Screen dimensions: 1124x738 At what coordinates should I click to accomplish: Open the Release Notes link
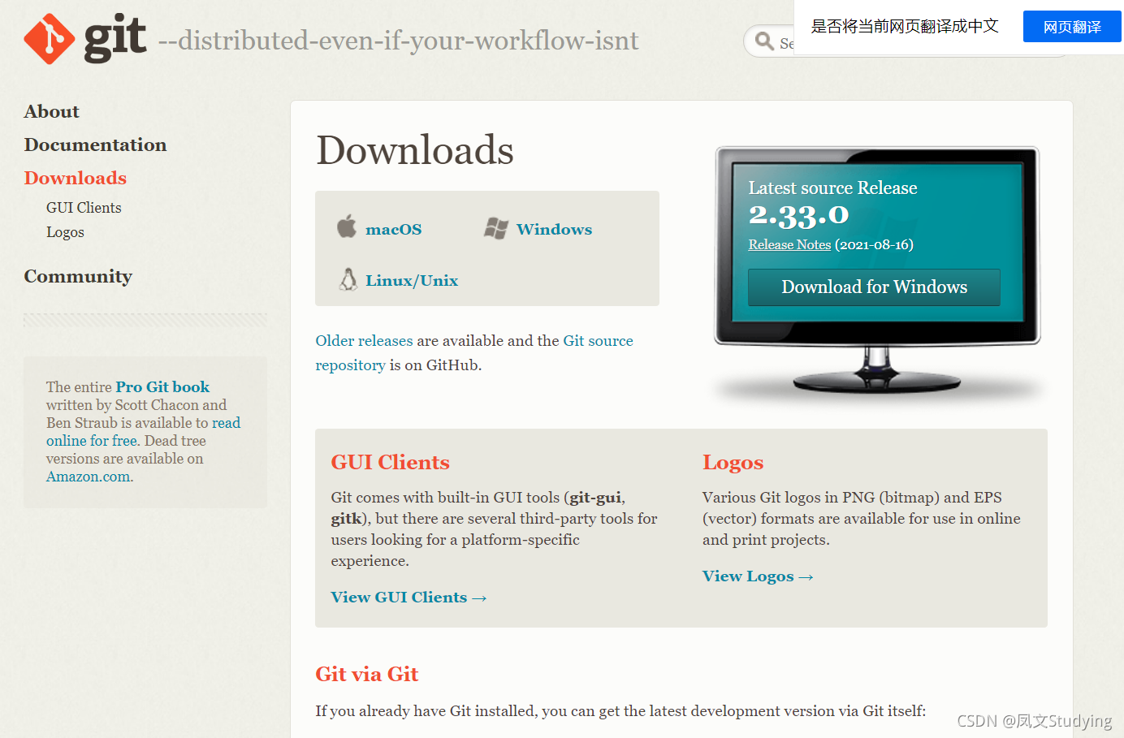tap(789, 244)
